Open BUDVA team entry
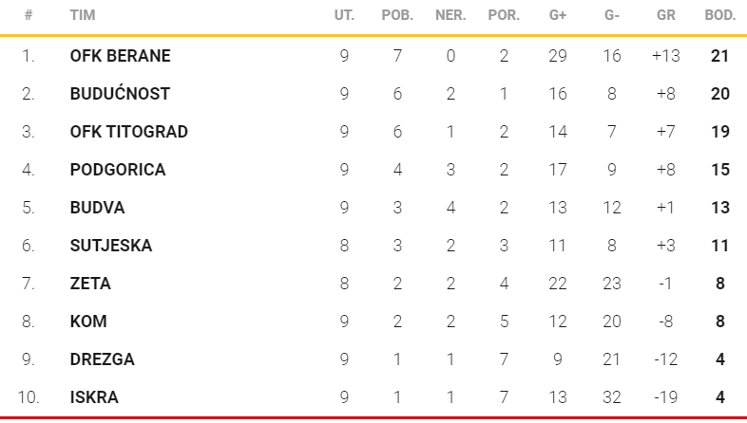 (97, 208)
